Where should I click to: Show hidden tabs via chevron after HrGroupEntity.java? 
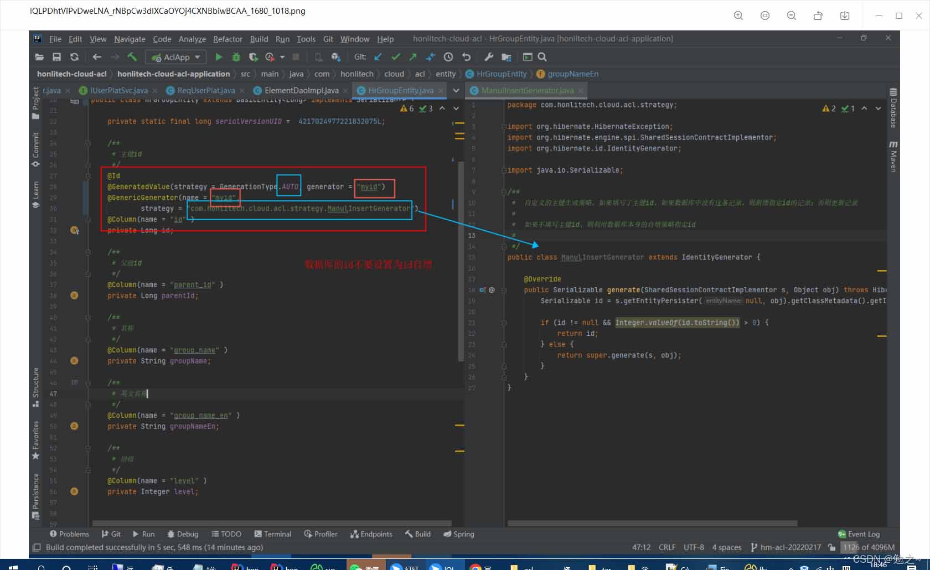click(x=456, y=90)
